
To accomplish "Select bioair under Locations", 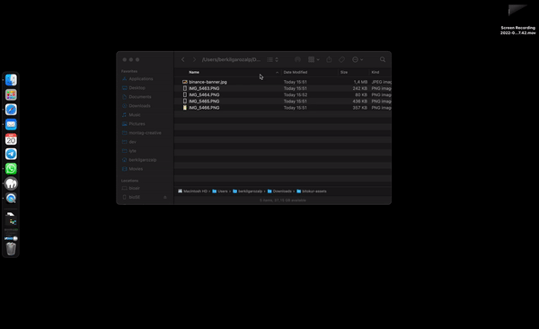I will [x=134, y=188].
